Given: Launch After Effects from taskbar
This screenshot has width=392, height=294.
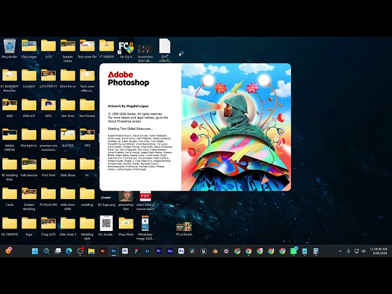Looking at the screenshot, I should click(170, 251).
